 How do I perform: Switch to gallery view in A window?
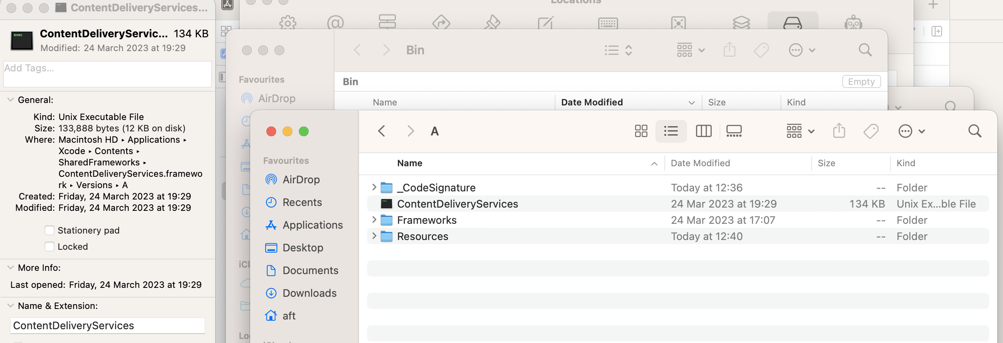[734, 131]
